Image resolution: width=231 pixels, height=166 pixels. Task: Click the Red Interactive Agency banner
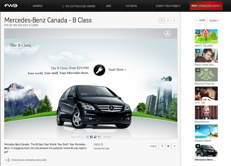[x=206, y=6]
